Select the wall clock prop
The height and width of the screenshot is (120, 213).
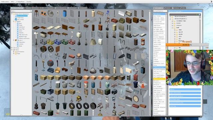pos(135,99)
